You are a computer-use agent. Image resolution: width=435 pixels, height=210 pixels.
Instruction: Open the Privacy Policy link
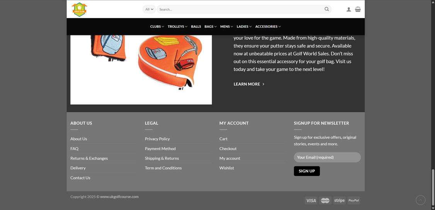pos(157,139)
